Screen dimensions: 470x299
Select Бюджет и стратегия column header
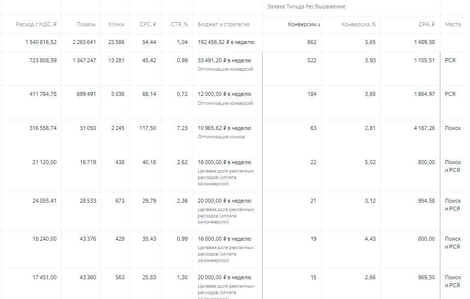click(x=223, y=24)
